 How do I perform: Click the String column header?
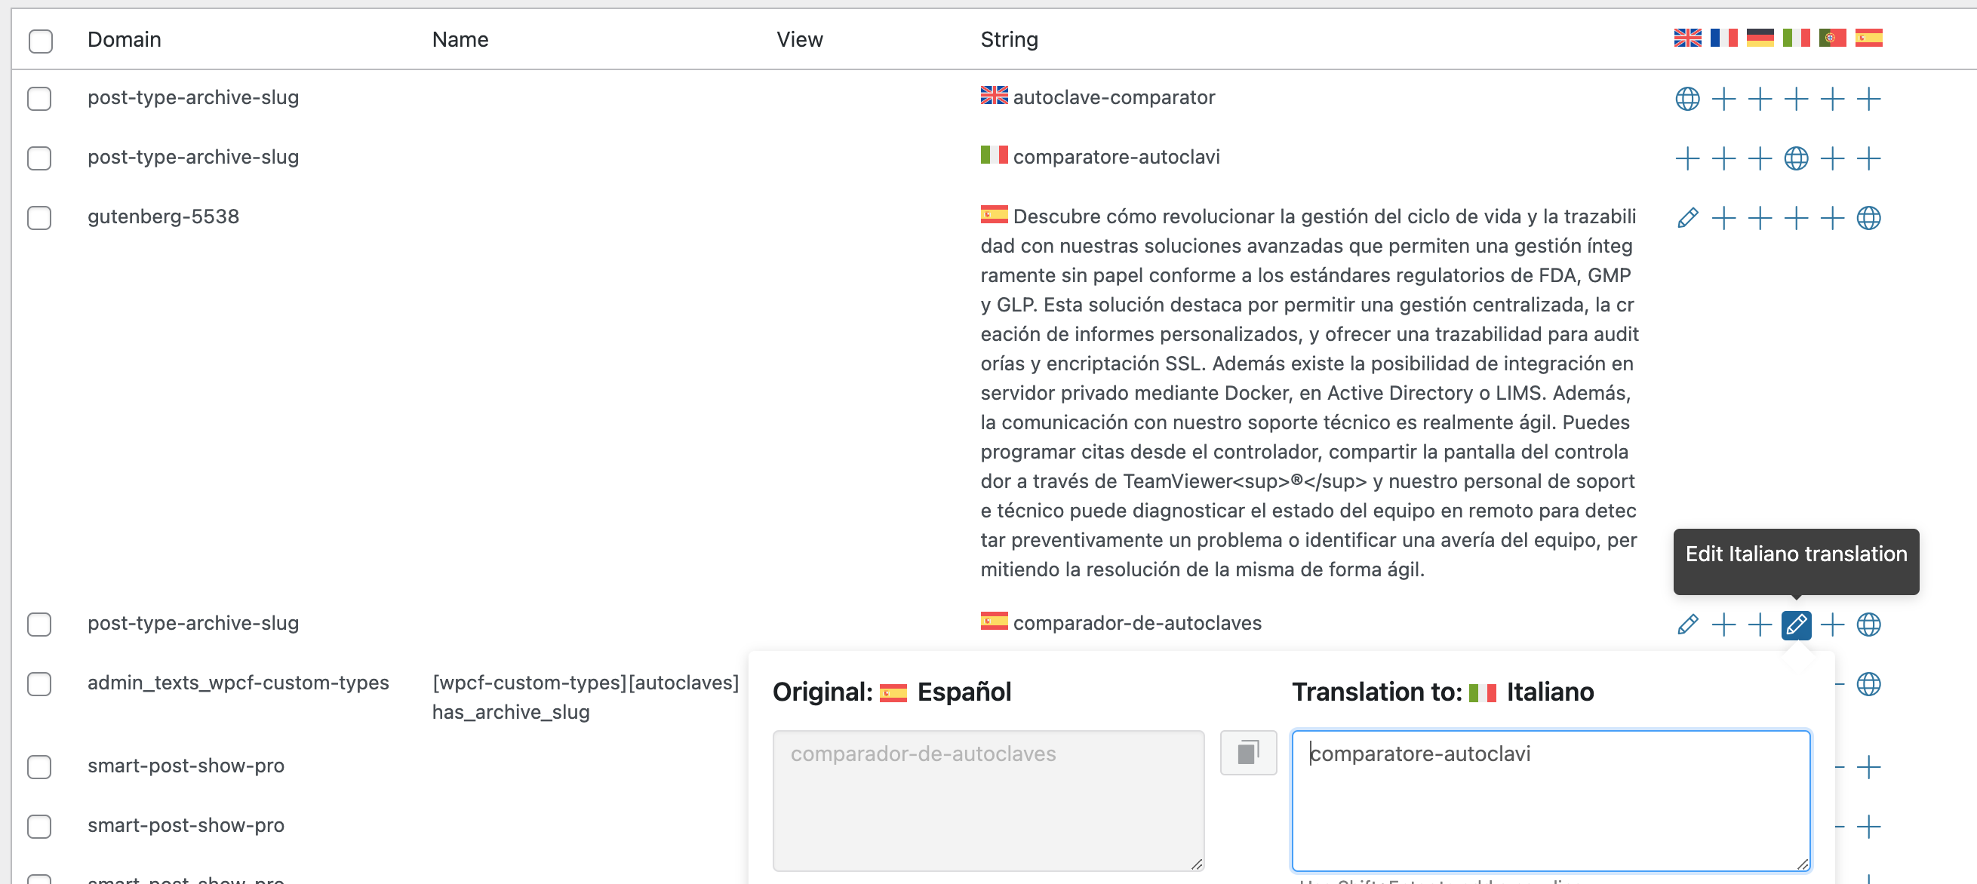pyautogui.click(x=1008, y=39)
